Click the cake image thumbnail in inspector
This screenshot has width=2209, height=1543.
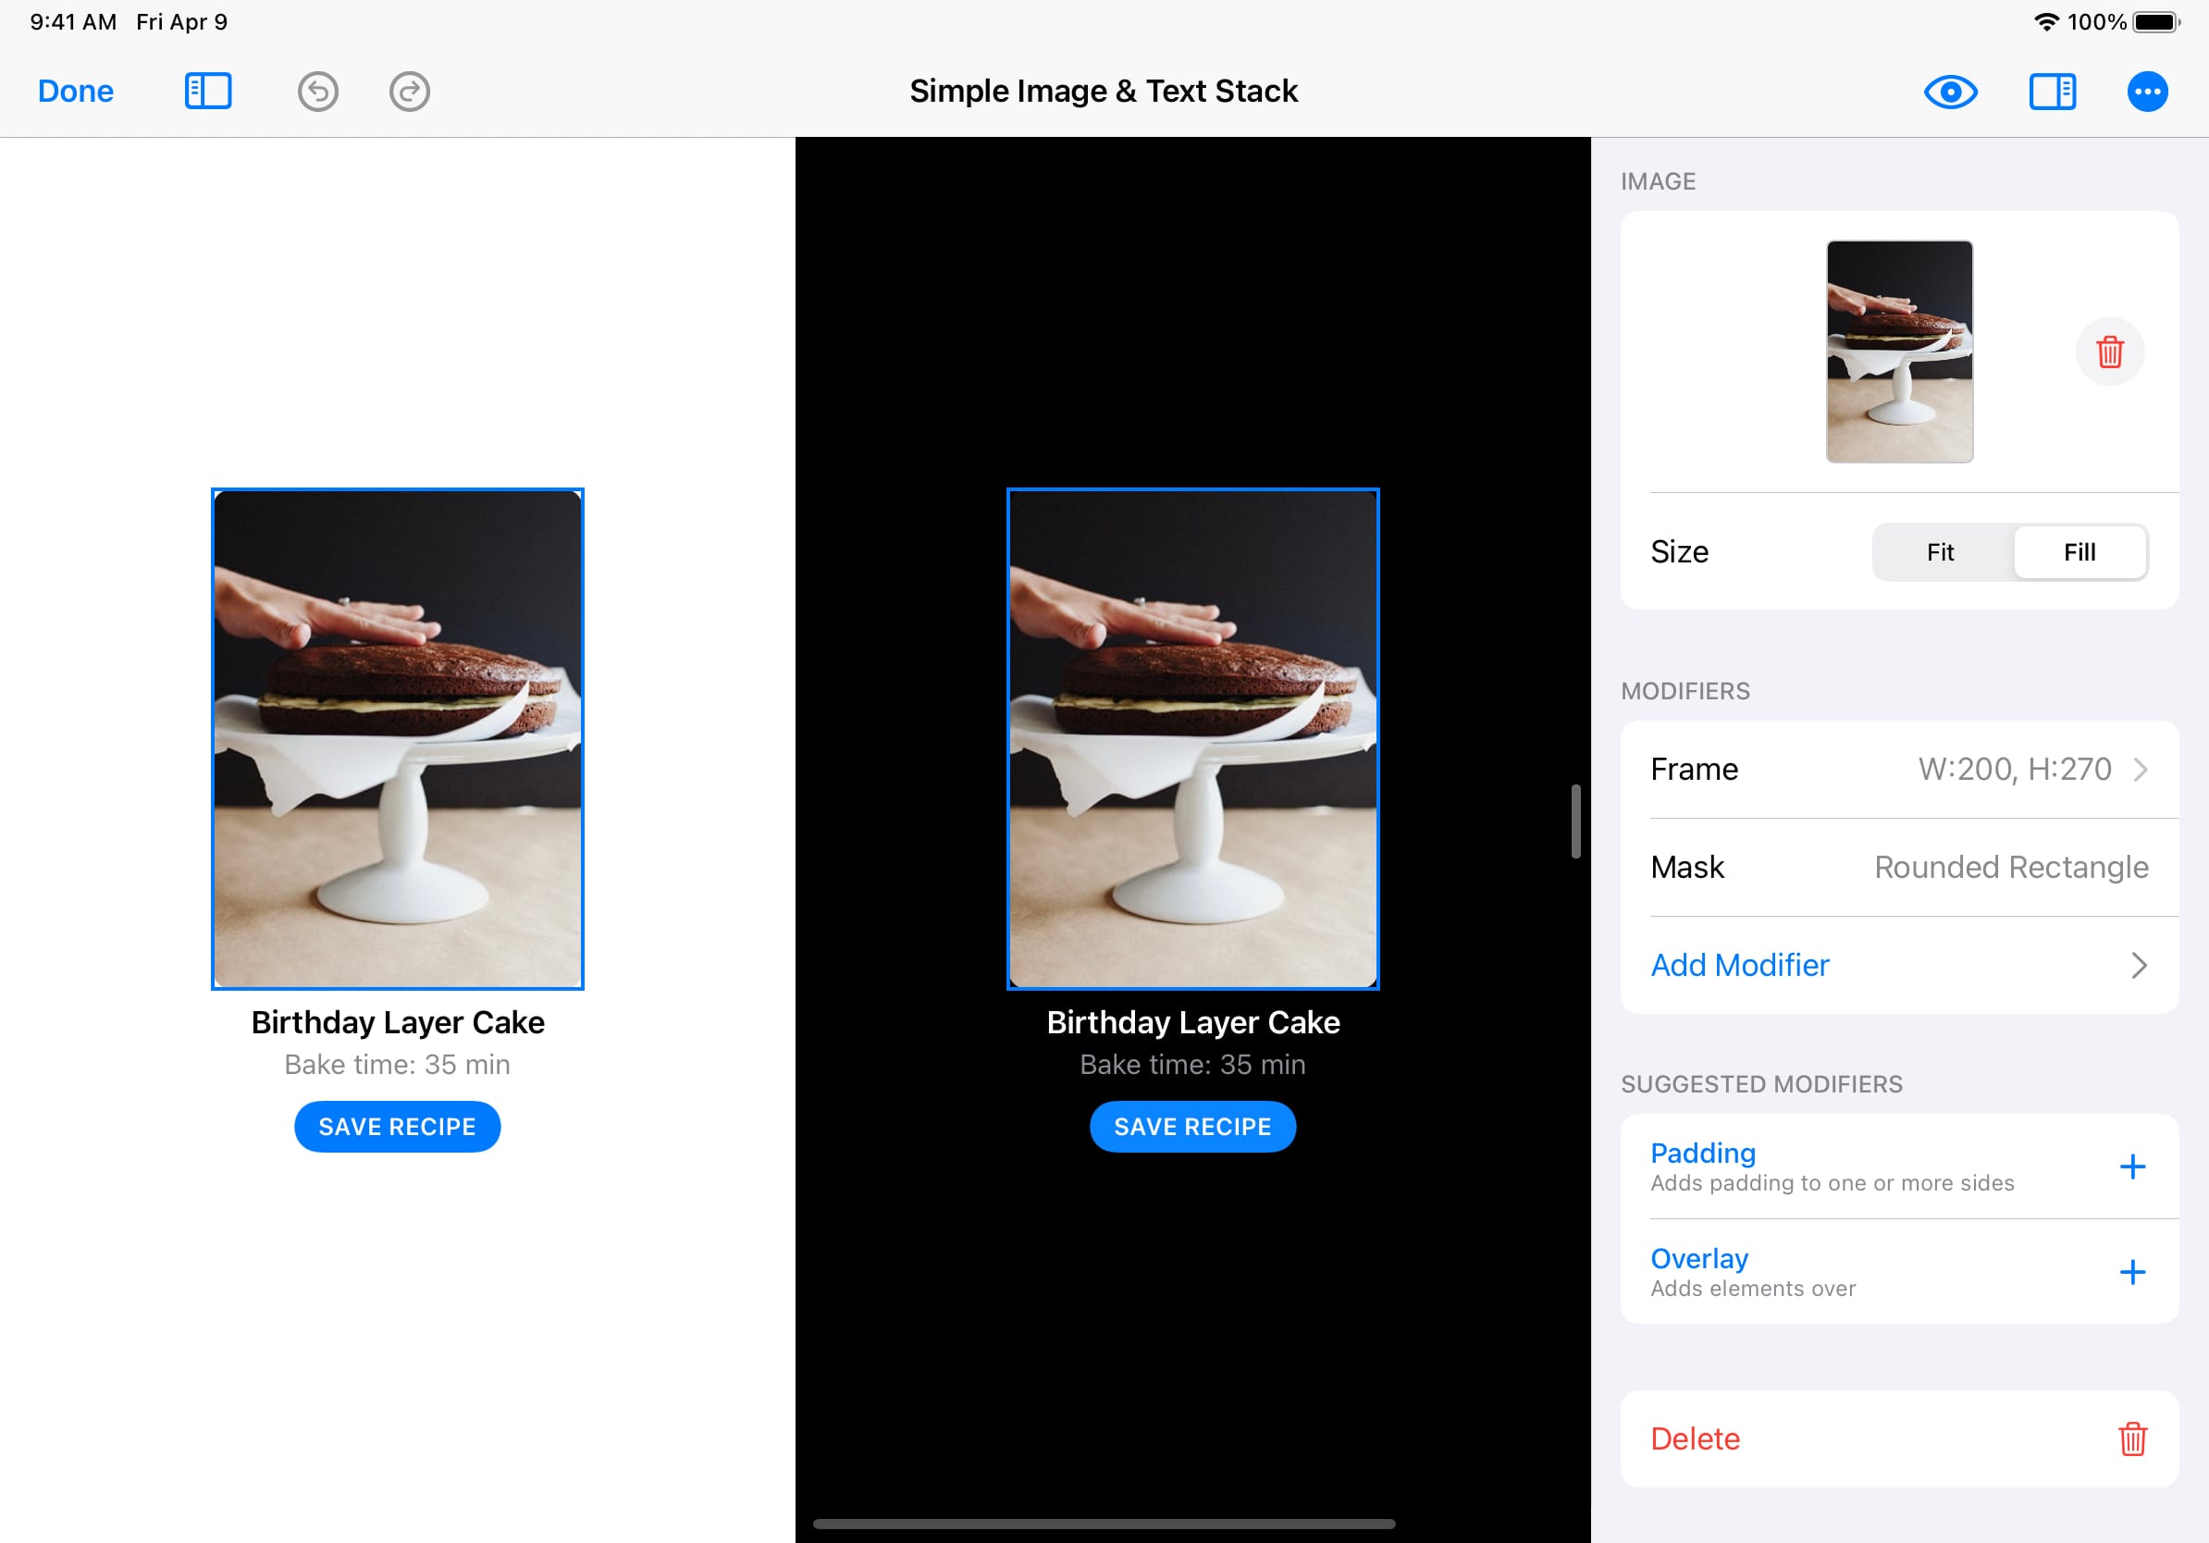[1898, 352]
